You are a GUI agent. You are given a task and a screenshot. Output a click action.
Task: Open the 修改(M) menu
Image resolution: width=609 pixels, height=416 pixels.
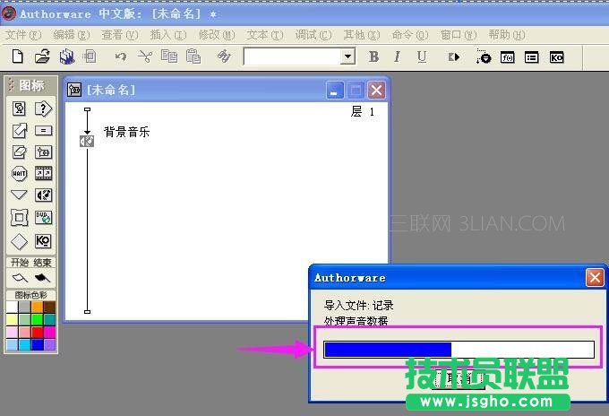[217, 35]
